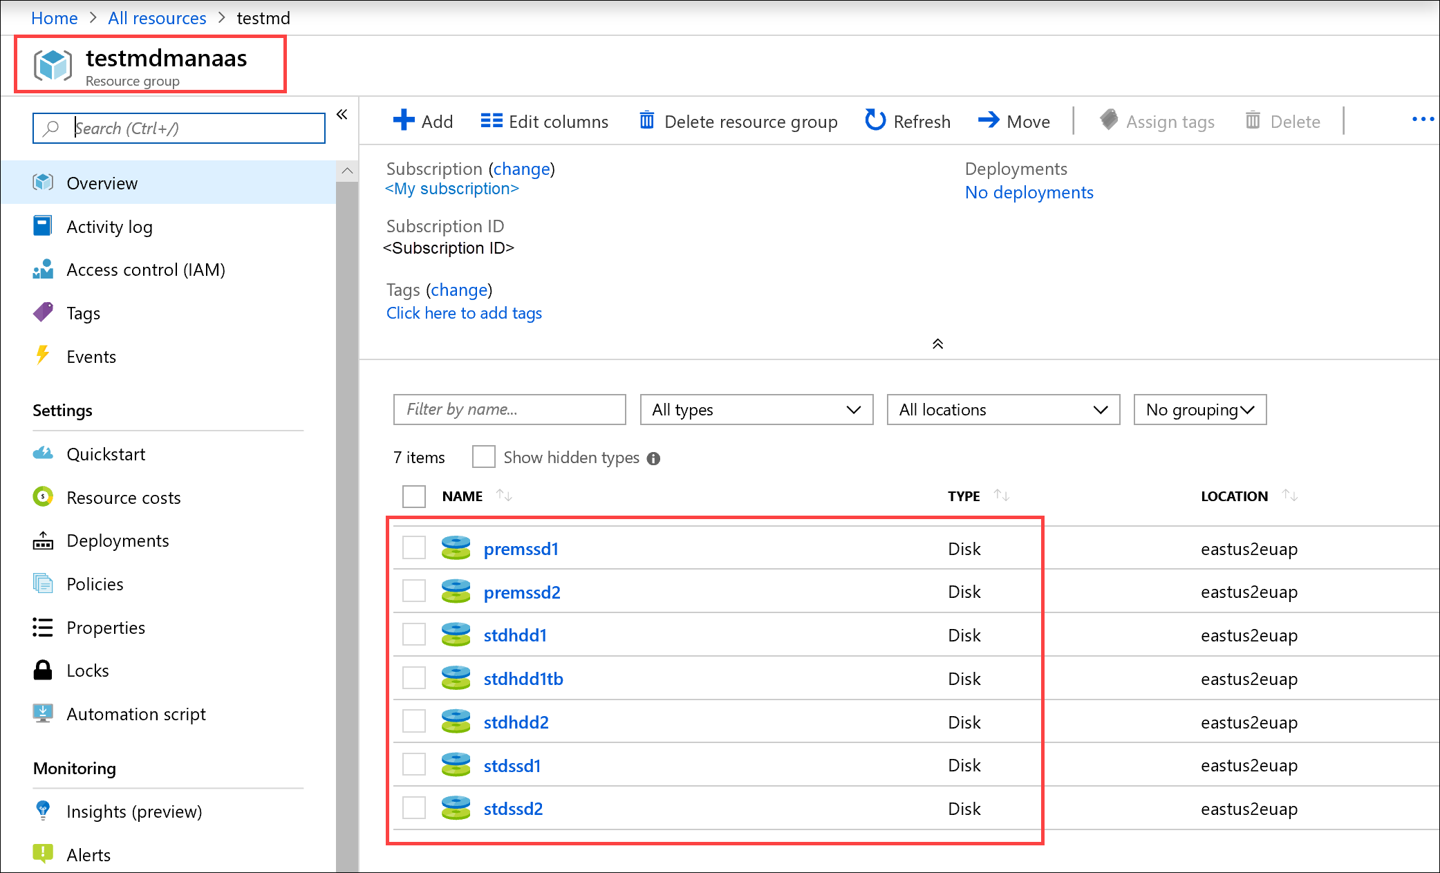This screenshot has height=873, width=1440.
Task: Sort by LOCATION column arrows
Action: pyautogui.click(x=1290, y=496)
